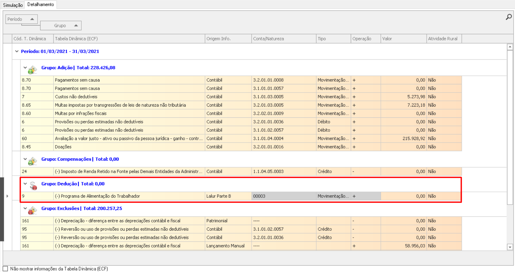The height and width of the screenshot is (272, 515).
Task: Select Imposto de Renda Retido na Fonte row
Action: 241,171
